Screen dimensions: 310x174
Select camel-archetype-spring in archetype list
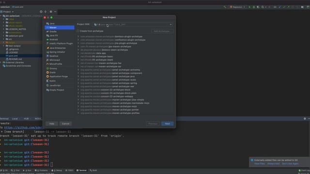[x=108, y=83]
